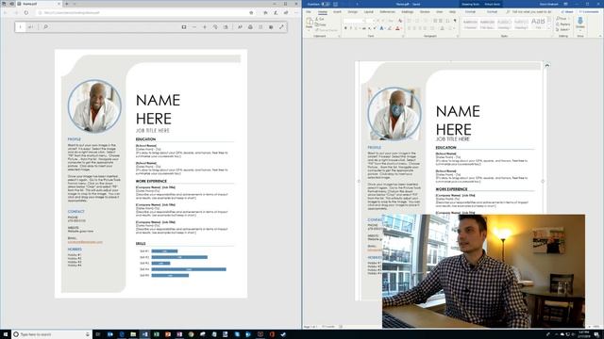Print the PDF document

click(x=250, y=27)
